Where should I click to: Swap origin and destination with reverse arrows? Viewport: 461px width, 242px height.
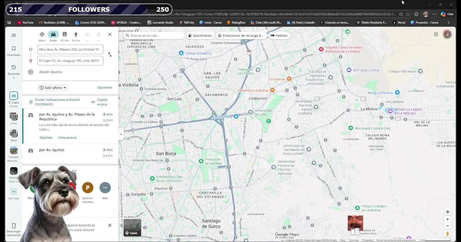(x=110, y=54)
